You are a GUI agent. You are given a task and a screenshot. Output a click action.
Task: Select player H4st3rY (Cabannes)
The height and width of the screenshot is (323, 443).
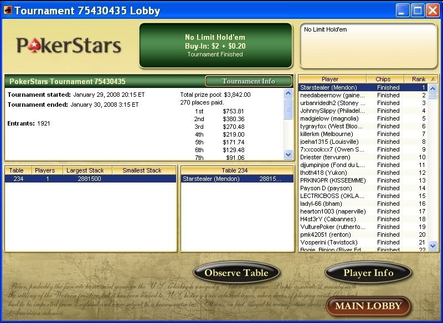tap(363, 219)
